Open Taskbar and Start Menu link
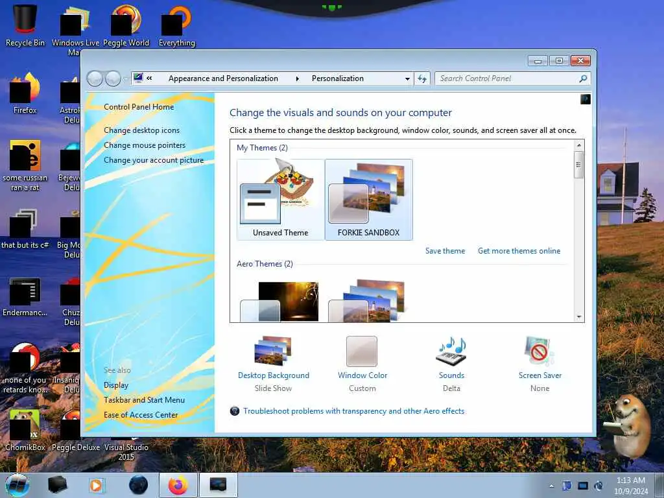The height and width of the screenshot is (498, 664). tap(144, 399)
